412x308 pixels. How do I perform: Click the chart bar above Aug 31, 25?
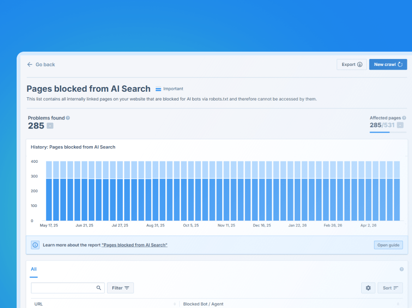click(156, 191)
